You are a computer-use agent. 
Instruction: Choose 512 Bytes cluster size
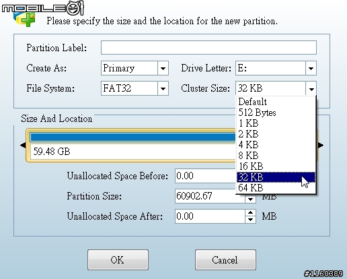[x=276, y=113]
